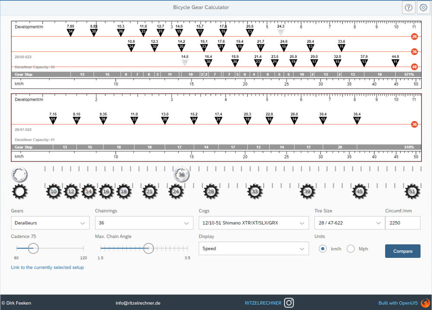This screenshot has height=310, width=432.
Task: Select the 36-tooth chainring gear icon
Action: point(181,174)
